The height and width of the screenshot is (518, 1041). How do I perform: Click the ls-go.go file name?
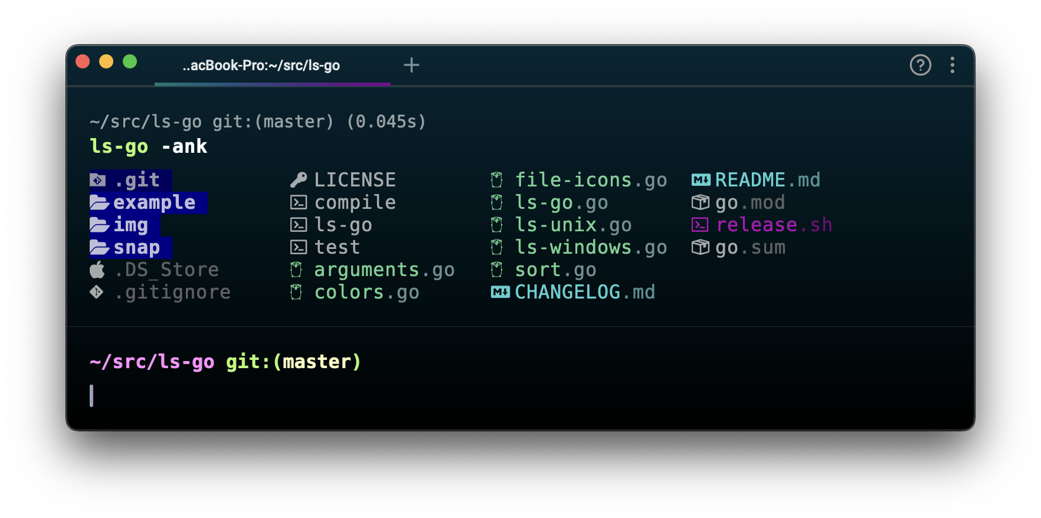pyautogui.click(x=561, y=203)
